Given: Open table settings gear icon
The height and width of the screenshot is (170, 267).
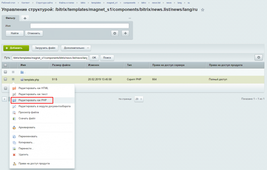Looking at the screenshot, I should point(259,57).
